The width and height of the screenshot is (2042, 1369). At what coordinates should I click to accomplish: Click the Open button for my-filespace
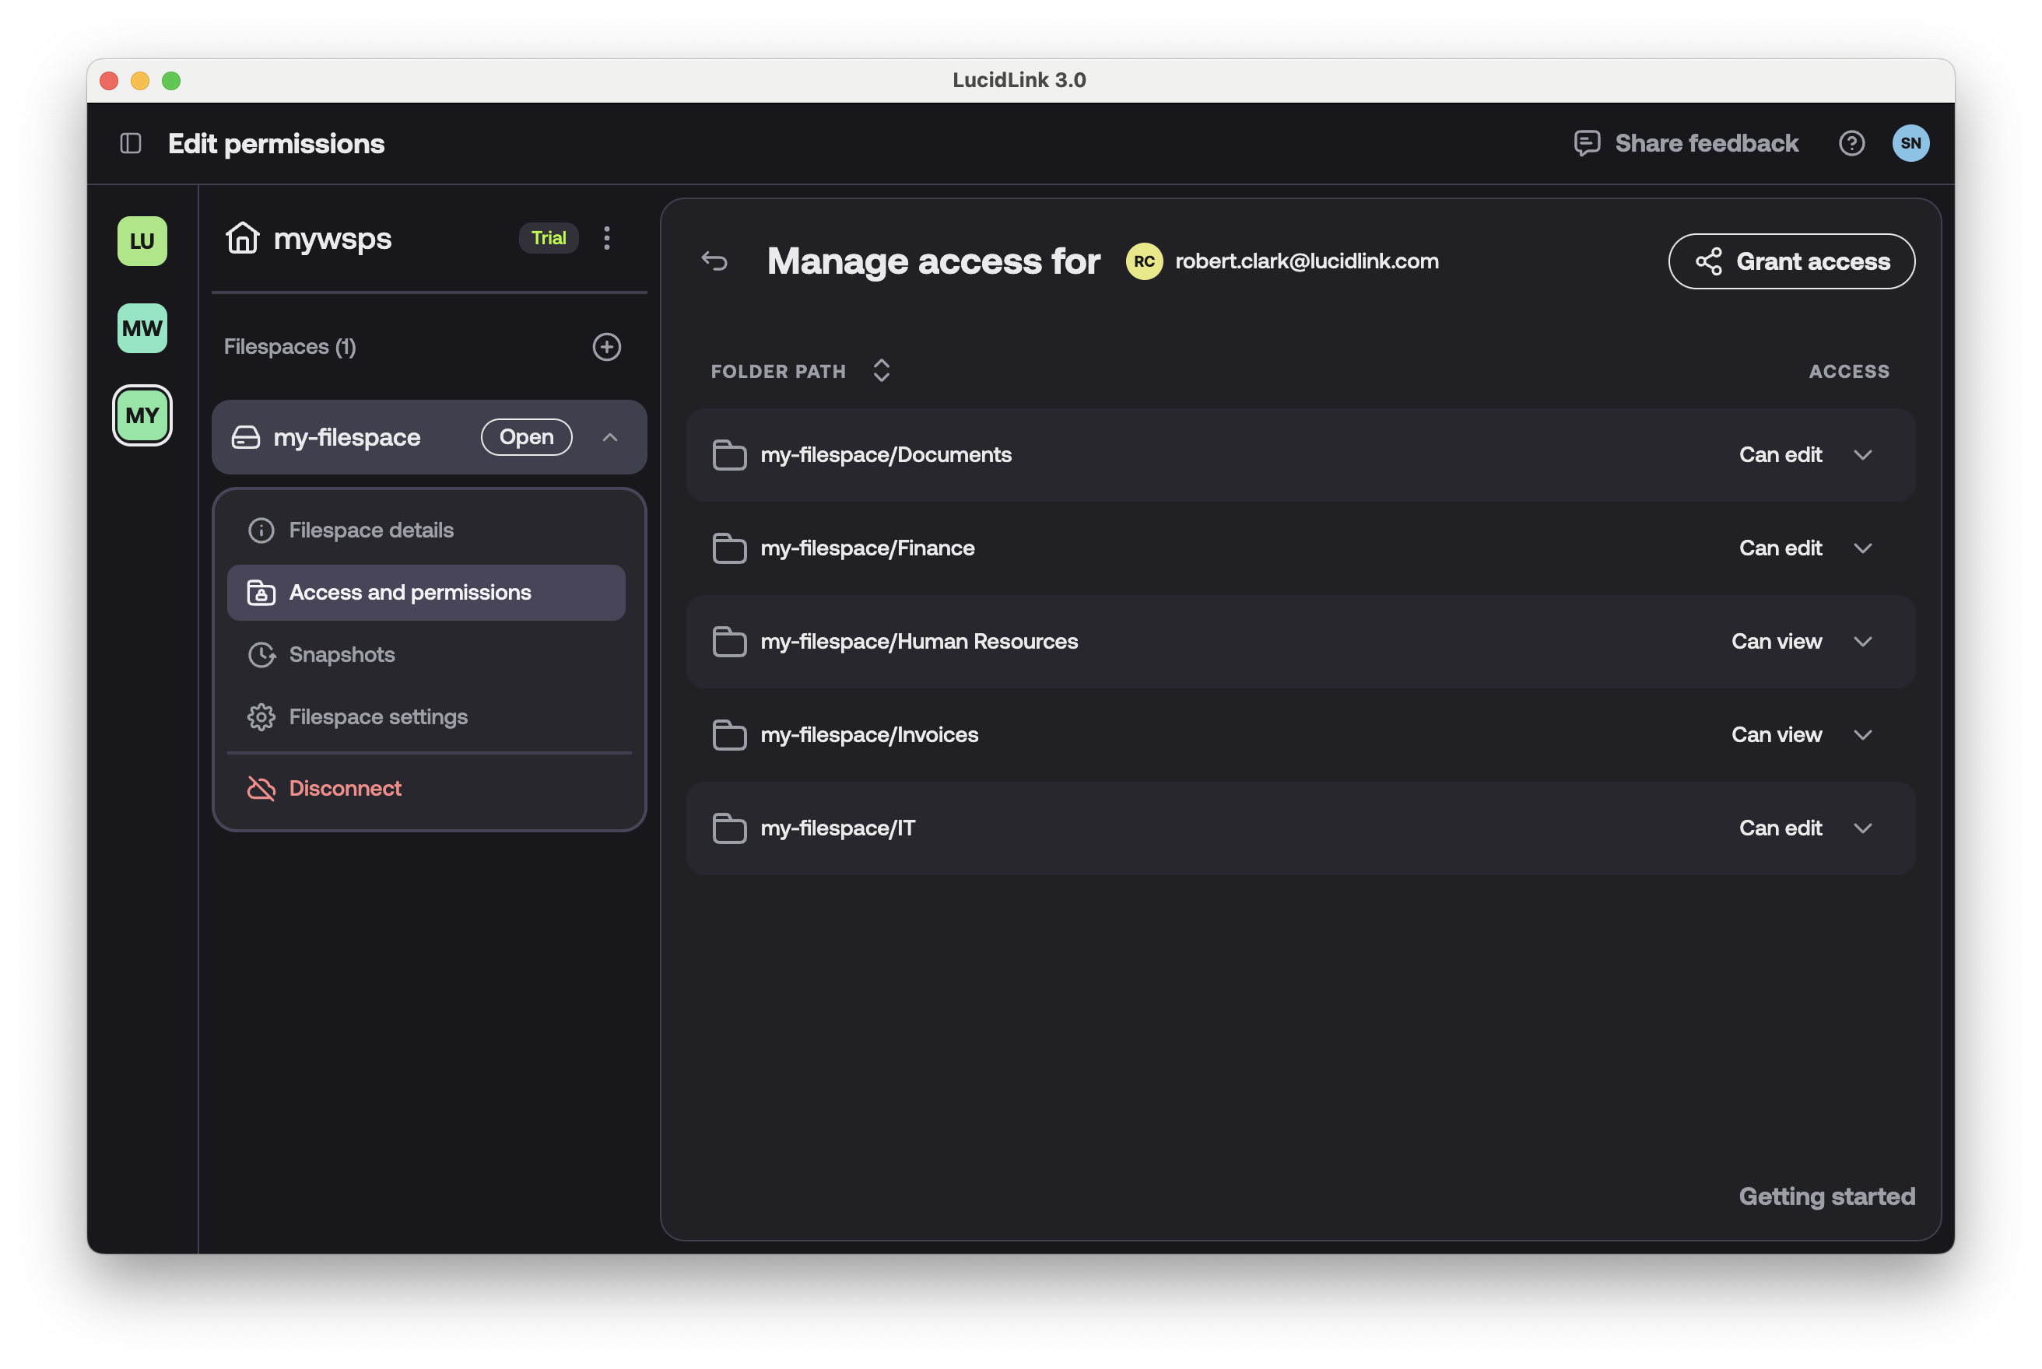tap(527, 436)
